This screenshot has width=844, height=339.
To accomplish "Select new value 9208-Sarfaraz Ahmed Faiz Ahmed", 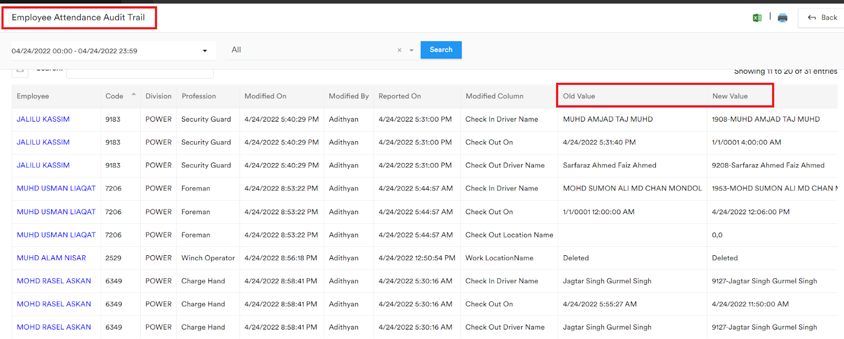I will [768, 165].
